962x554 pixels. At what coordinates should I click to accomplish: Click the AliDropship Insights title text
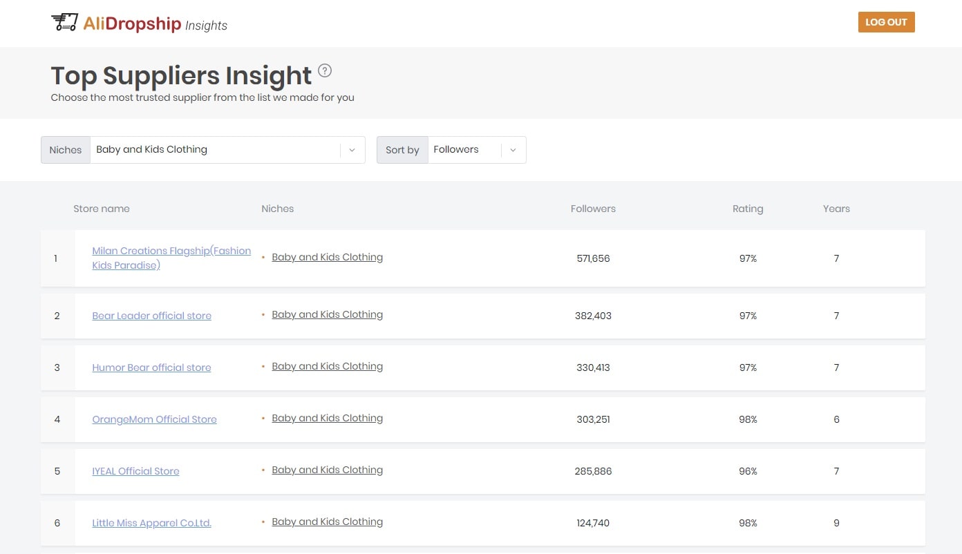pos(155,23)
